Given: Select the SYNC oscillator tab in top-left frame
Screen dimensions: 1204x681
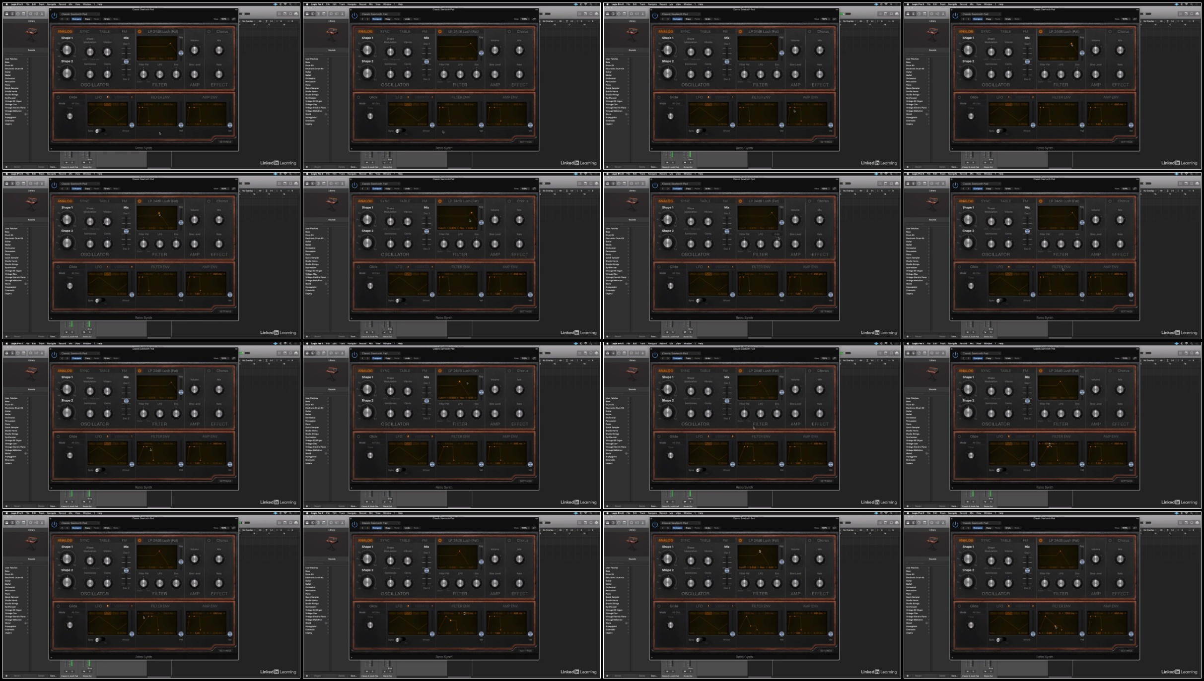Looking at the screenshot, I should [x=84, y=31].
